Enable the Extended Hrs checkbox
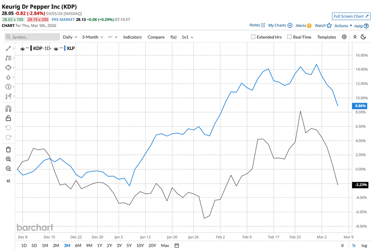This screenshot has width=372, height=250. (x=253, y=37)
